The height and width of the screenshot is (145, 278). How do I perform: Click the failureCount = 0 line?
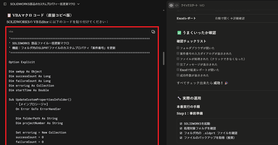pos(29,142)
